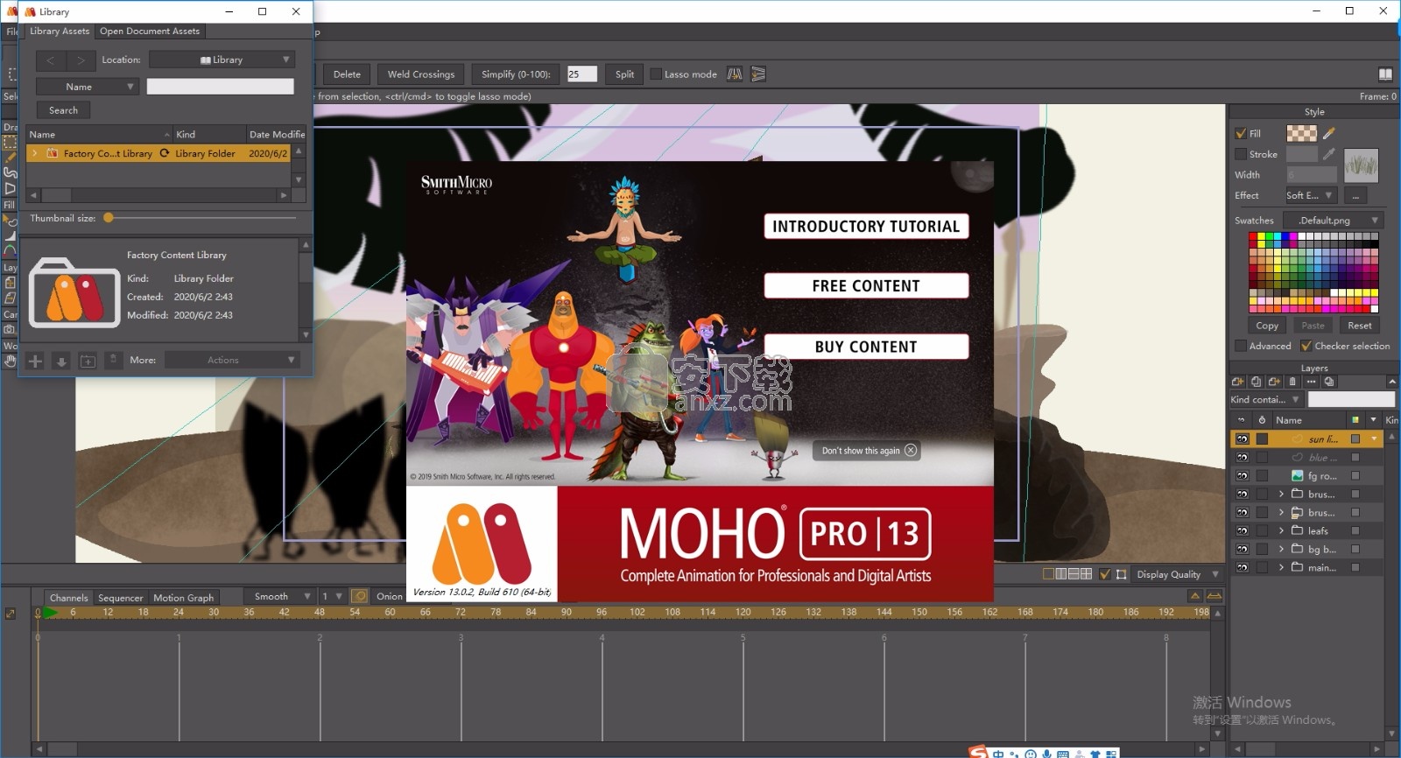This screenshot has width=1401, height=758.
Task: Expand the leafs layer group
Action: point(1281,530)
